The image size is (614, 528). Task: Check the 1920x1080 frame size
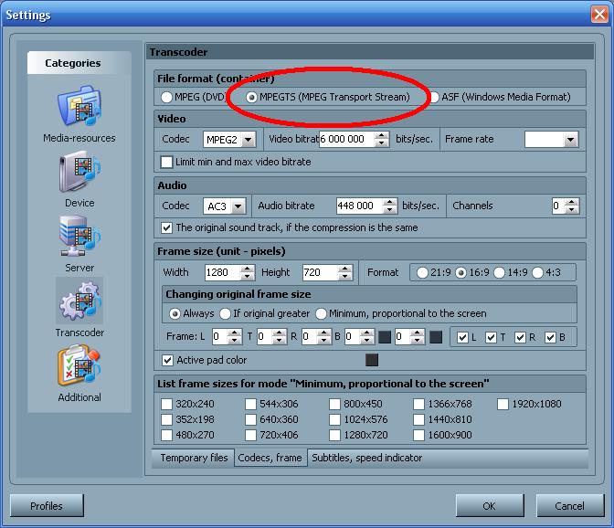503,404
